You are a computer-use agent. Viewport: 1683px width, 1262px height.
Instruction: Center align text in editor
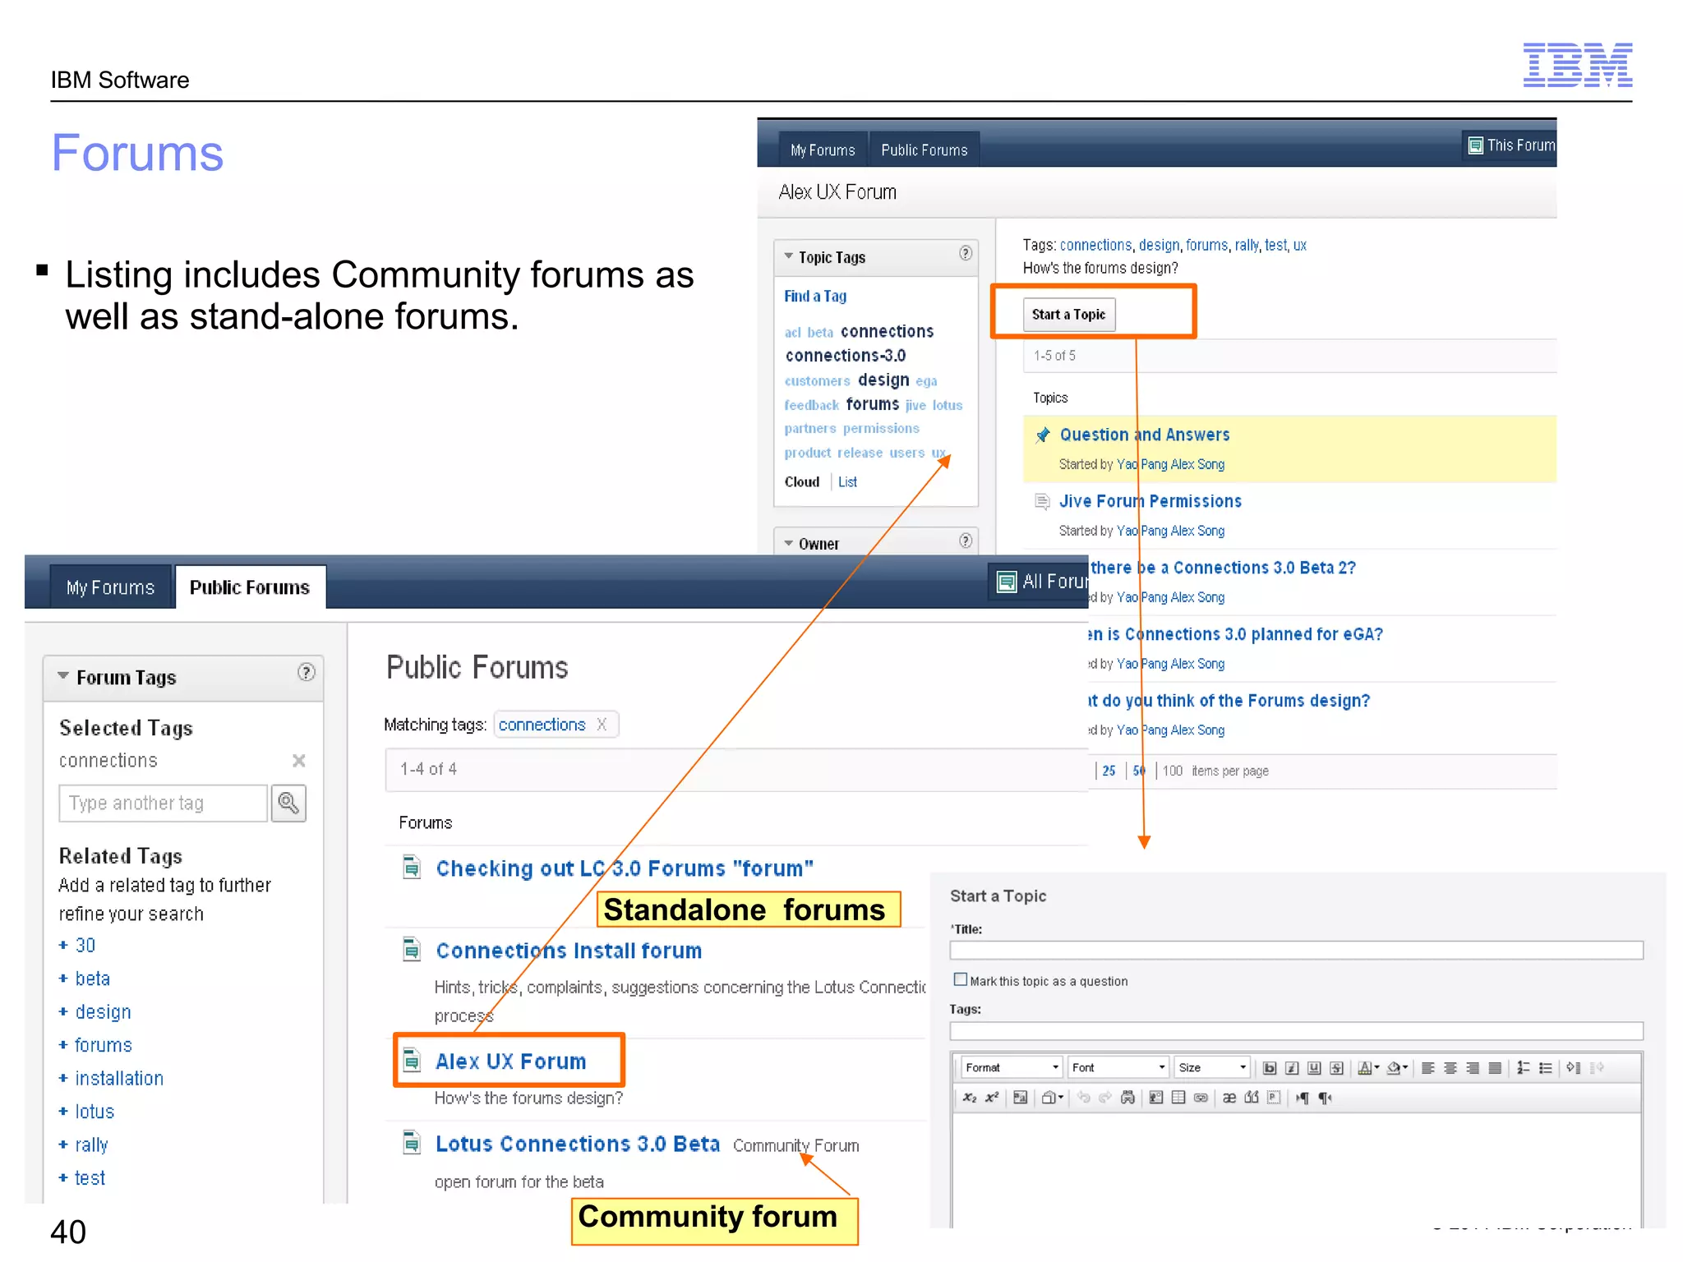tap(1450, 1067)
